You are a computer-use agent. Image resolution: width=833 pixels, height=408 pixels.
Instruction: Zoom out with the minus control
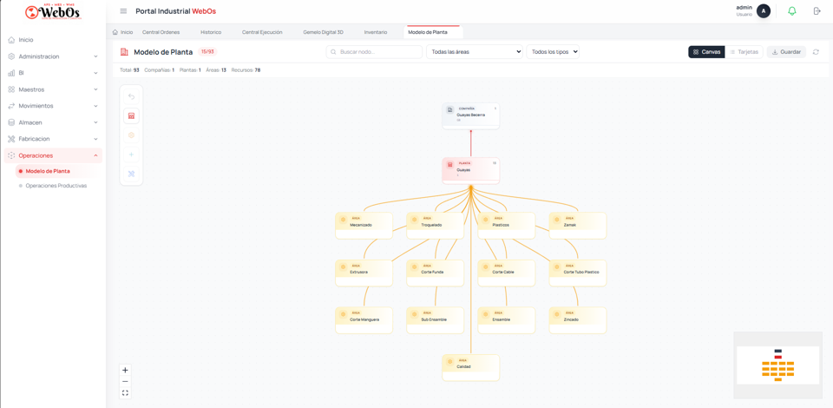(125, 382)
